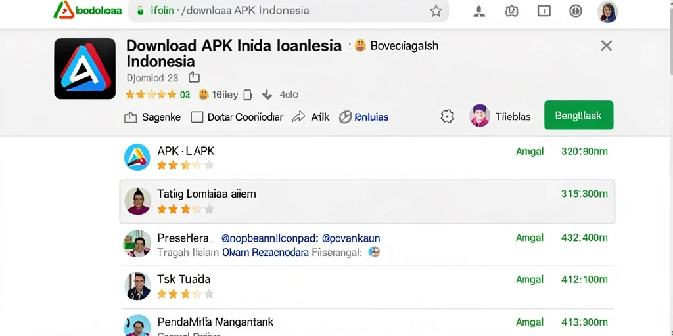Click the green Bengllask button
This screenshot has height=336, width=673.
pos(578,115)
